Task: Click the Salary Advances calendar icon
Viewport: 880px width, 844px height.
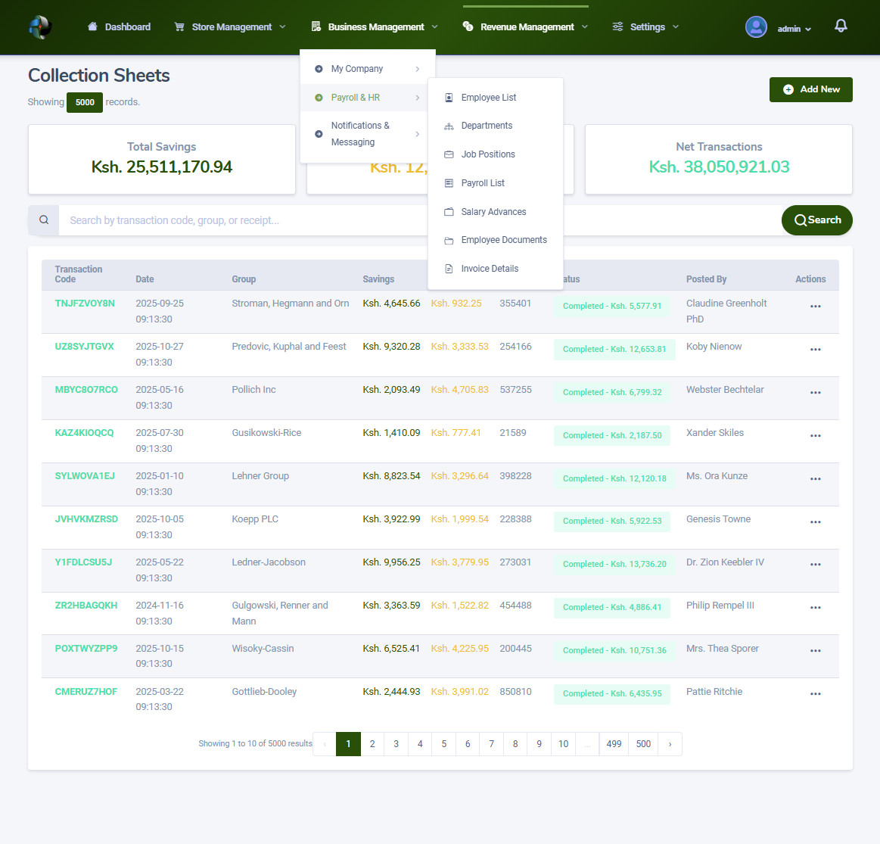Action: 448,212
